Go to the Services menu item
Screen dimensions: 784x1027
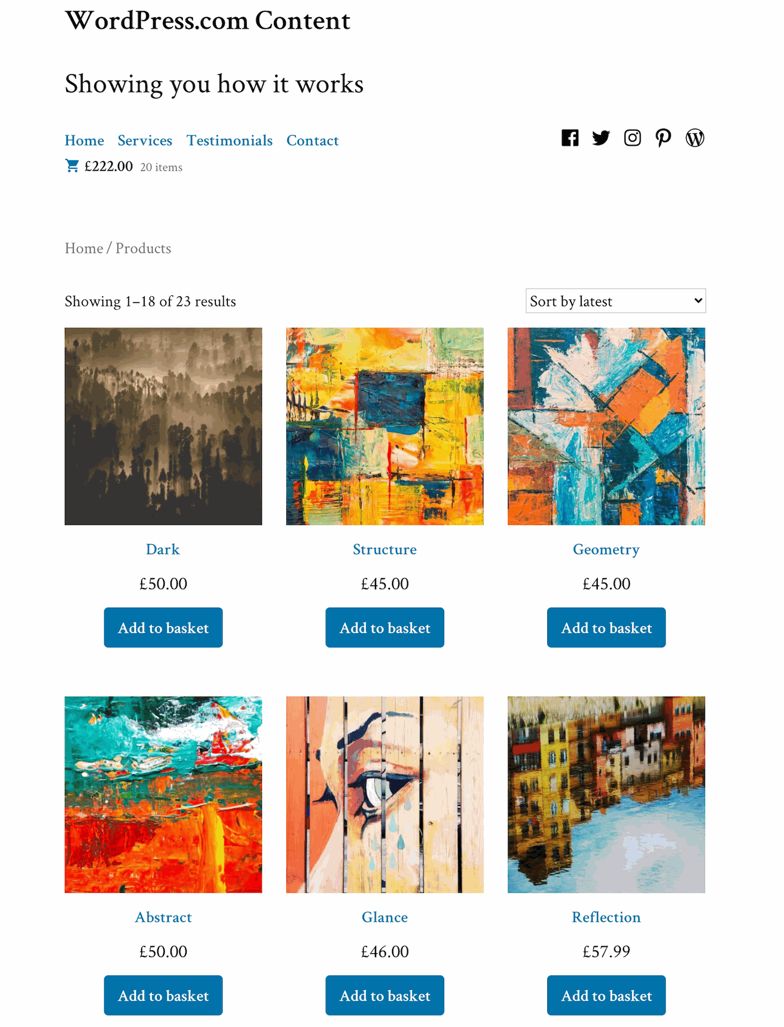(145, 141)
